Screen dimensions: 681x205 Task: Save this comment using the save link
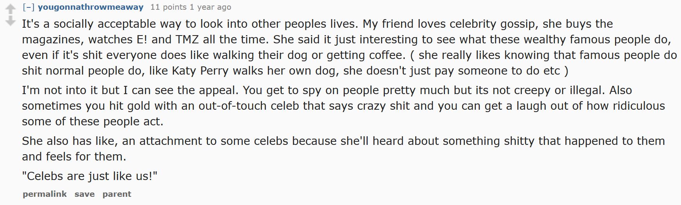[85, 194]
